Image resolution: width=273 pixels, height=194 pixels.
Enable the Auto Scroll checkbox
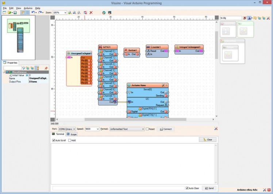53,140
